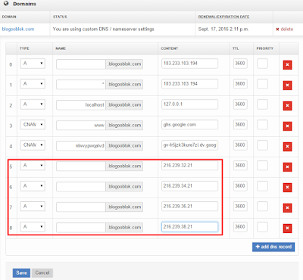Click TTL field in row 5
303x280 pixels.
pos(240,166)
